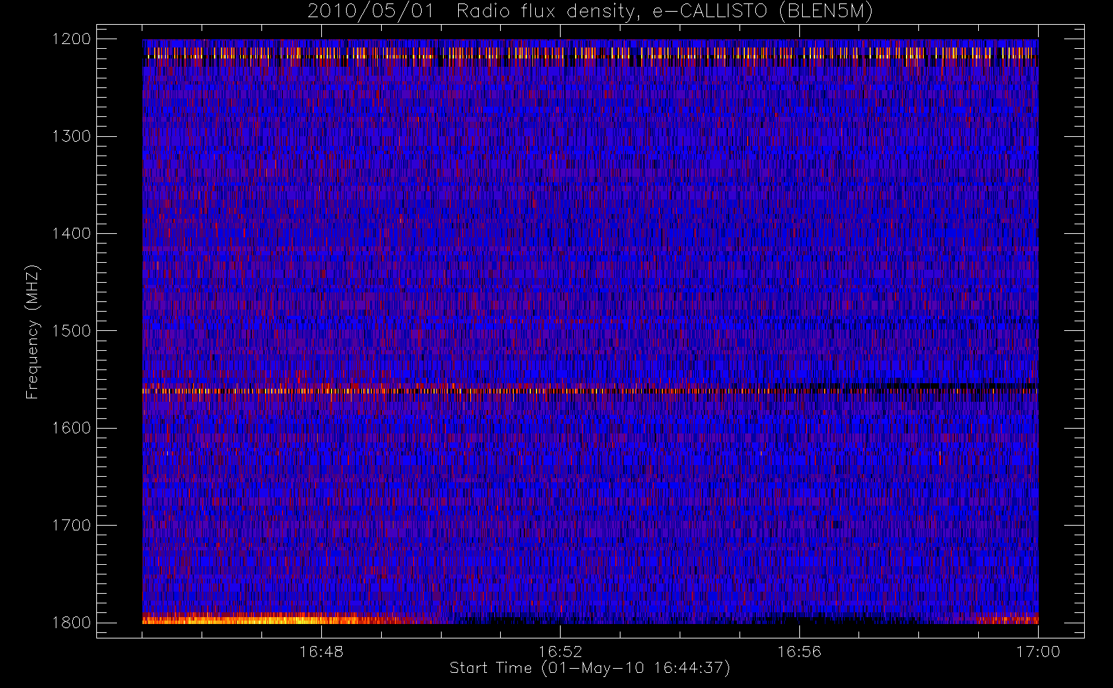Select the date '2010/05/01' in the title

point(371,12)
